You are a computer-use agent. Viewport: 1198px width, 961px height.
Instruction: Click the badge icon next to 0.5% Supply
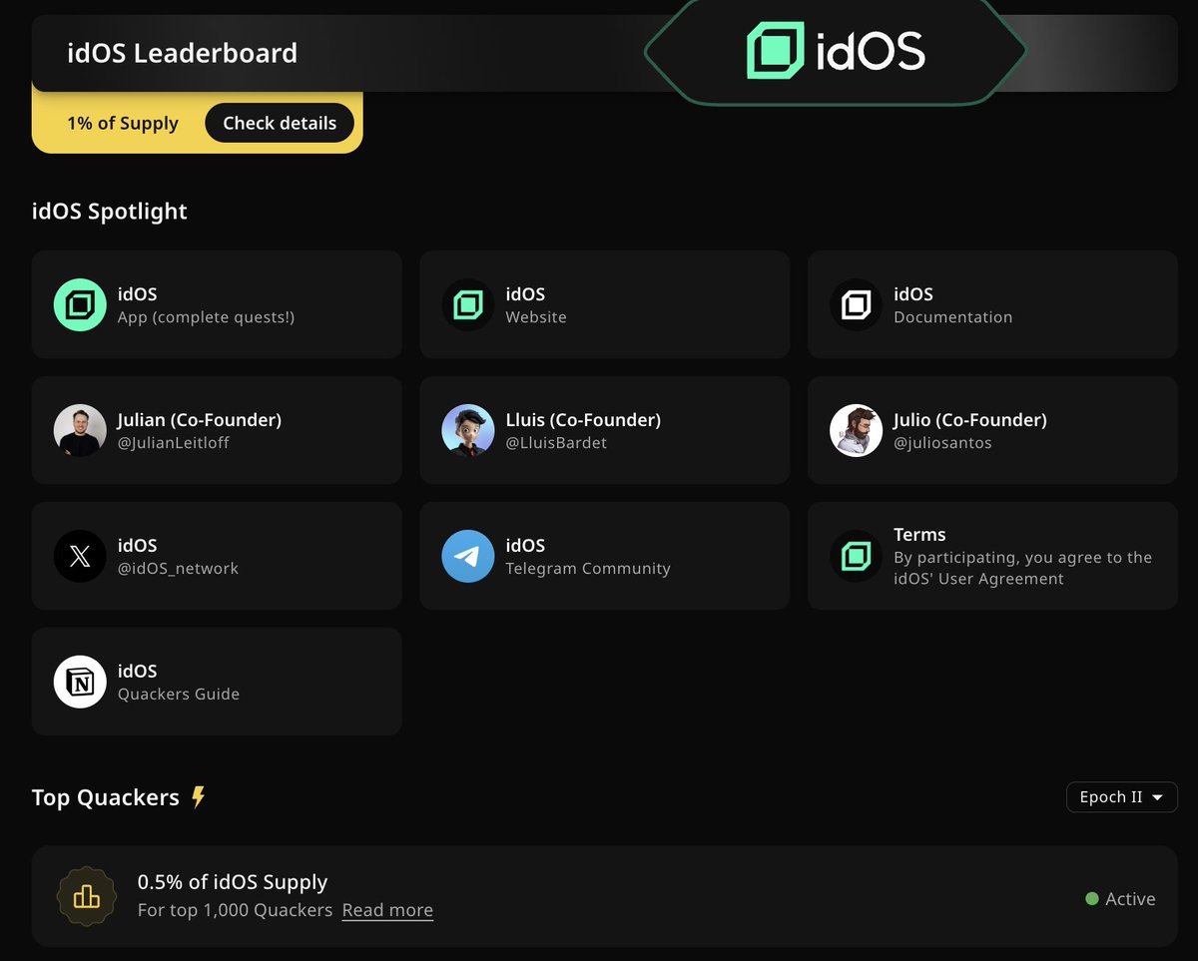(x=87, y=896)
